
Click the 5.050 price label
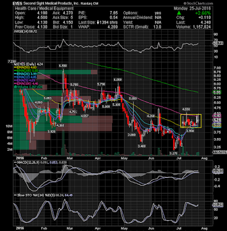pyautogui.click(x=133, y=98)
